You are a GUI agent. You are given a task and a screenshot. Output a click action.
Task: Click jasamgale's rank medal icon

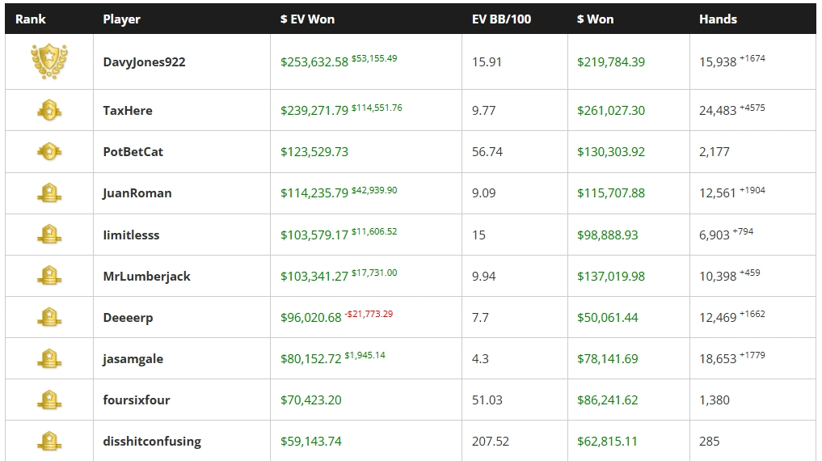click(x=49, y=358)
